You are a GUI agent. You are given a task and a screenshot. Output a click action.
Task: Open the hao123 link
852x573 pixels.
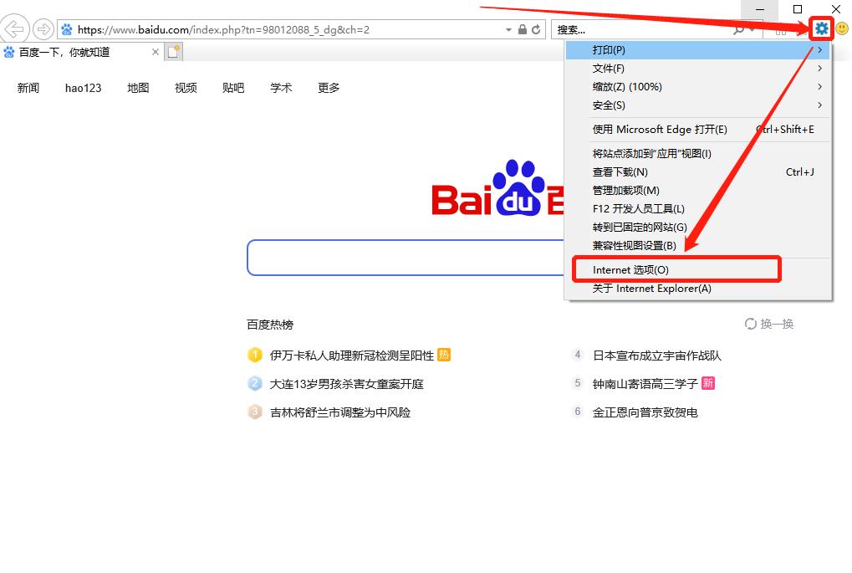click(x=82, y=88)
